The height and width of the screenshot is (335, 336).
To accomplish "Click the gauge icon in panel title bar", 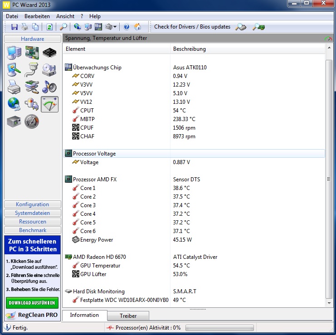I will point(328,39).
